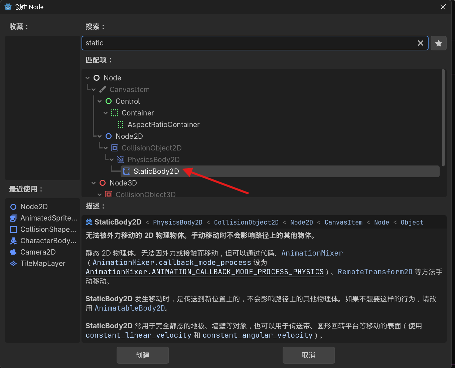Select Camera2D label from recent list
The height and width of the screenshot is (368, 455).
tap(38, 252)
